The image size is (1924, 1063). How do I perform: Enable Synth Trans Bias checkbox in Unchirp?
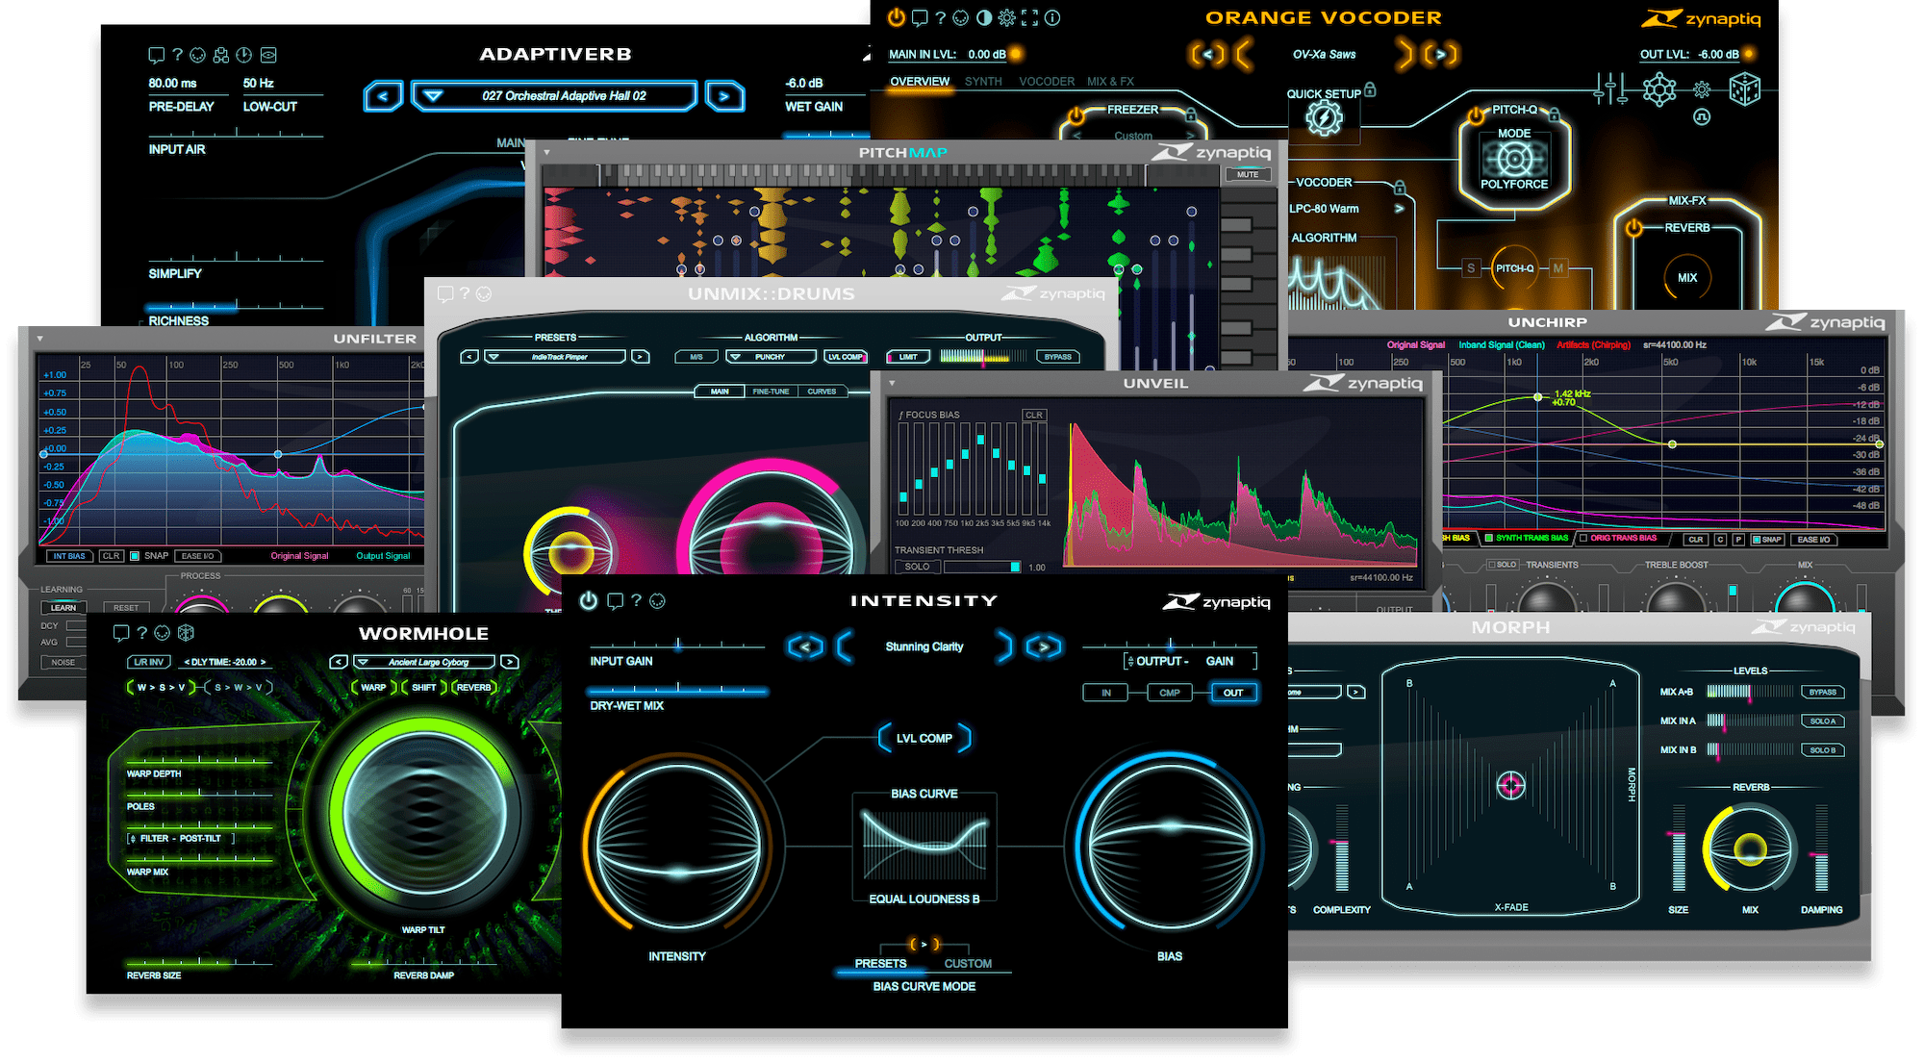pyautogui.click(x=1489, y=539)
